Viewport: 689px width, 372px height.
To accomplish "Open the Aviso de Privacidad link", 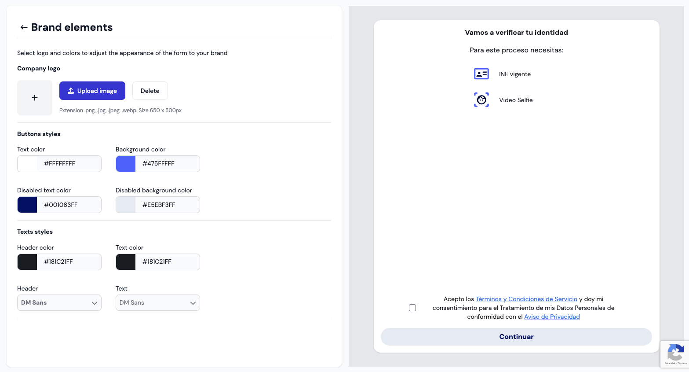I will point(552,317).
